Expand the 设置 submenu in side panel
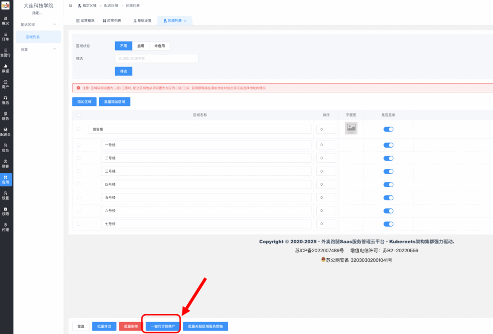The width and height of the screenshot is (493, 334). (x=54, y=49)
